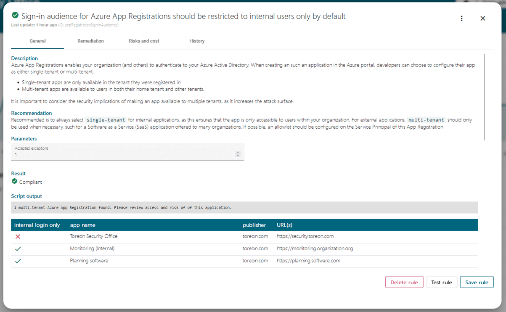This screenshot has width=506, height=312.
Task: Click the Accepted exceptions number field
Action: tap(128, 152)
